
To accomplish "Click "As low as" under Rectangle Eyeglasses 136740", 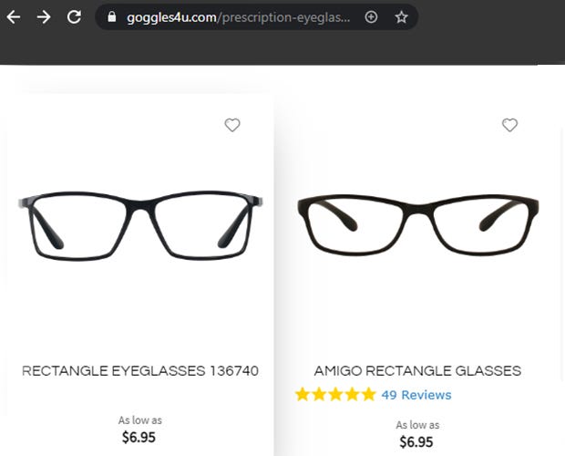I will [x=139, y=420].
